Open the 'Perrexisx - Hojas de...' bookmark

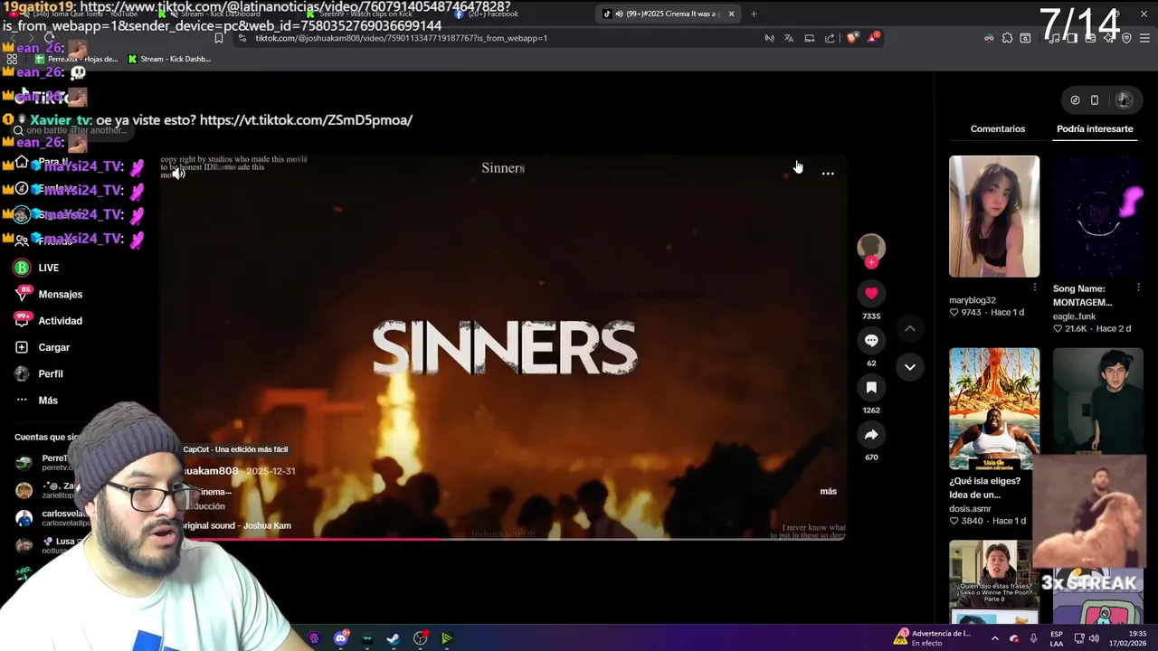(x=76, y=59)
